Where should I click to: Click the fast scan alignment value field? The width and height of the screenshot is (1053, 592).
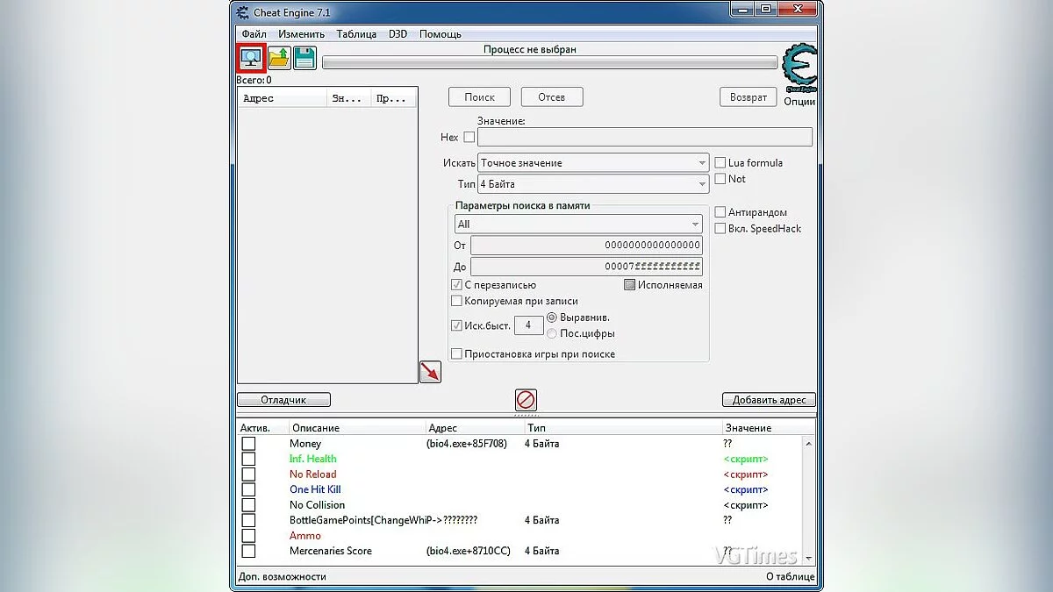(528, 325)
